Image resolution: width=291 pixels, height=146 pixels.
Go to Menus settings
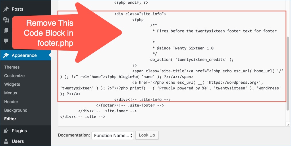[x=11, y=93]
